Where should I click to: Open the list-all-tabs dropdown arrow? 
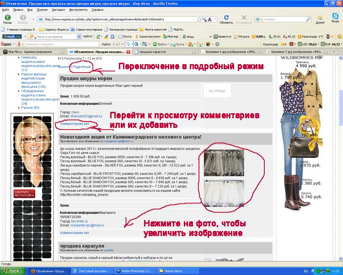[341, 52]
